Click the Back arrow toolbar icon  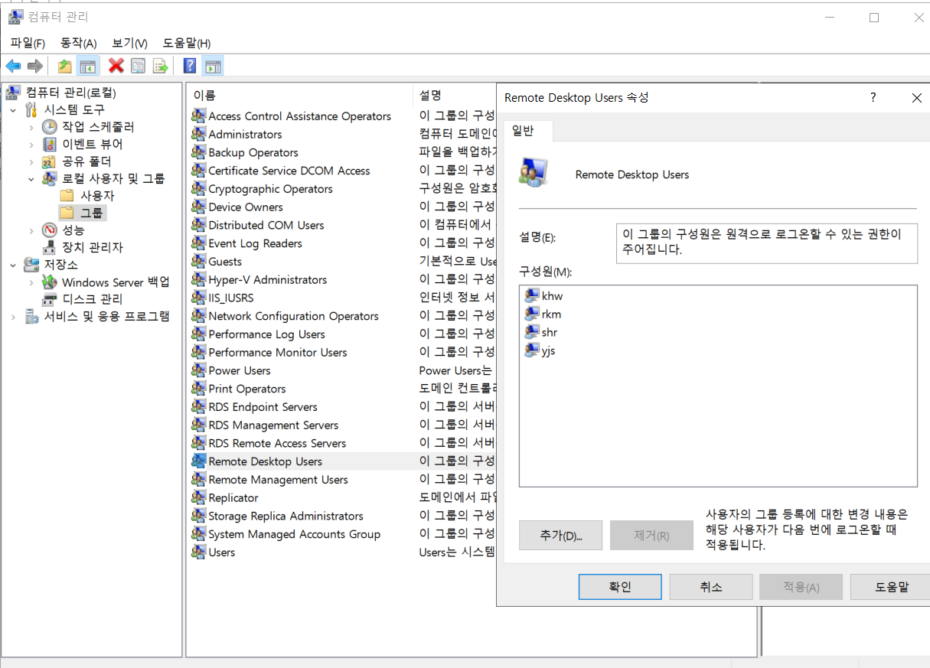[13, 66]
